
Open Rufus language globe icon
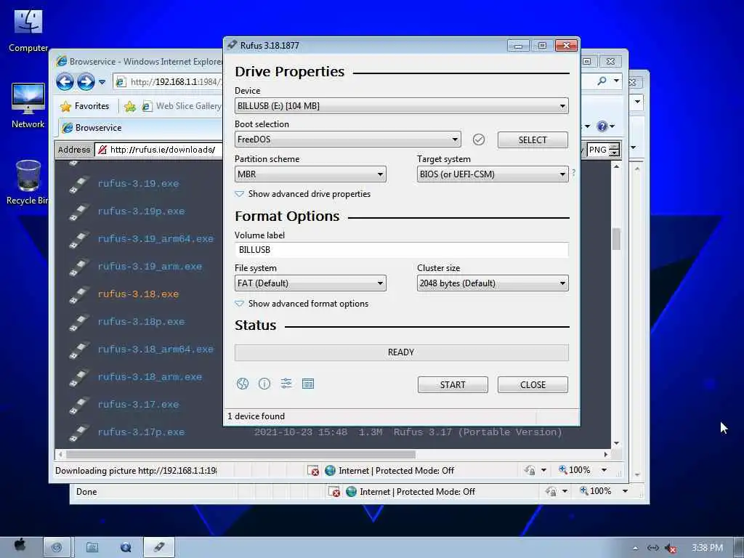[243, 384]
